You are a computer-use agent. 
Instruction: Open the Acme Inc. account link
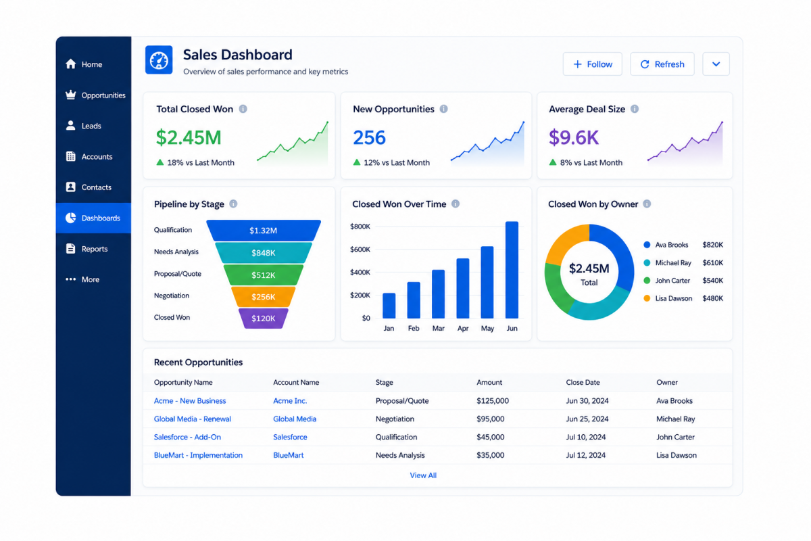[x=290, y=401]
